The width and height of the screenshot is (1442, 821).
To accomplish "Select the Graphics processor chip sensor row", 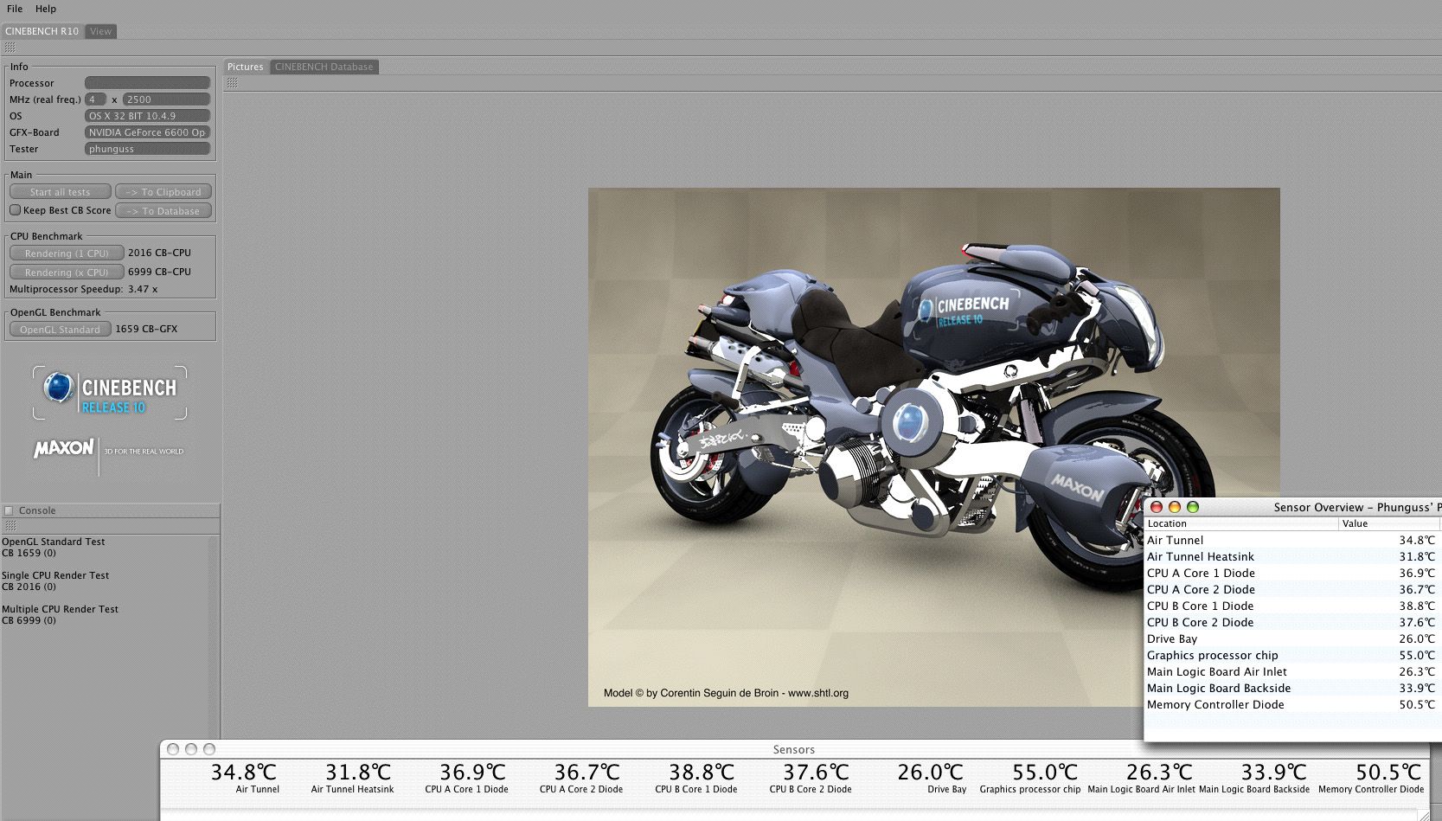I will point(1289,655).
